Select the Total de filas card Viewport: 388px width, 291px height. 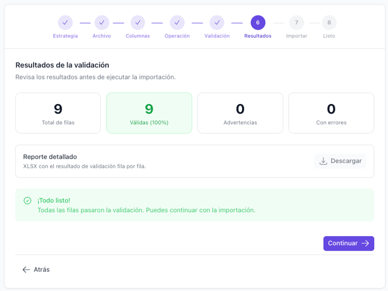[58, 113]
